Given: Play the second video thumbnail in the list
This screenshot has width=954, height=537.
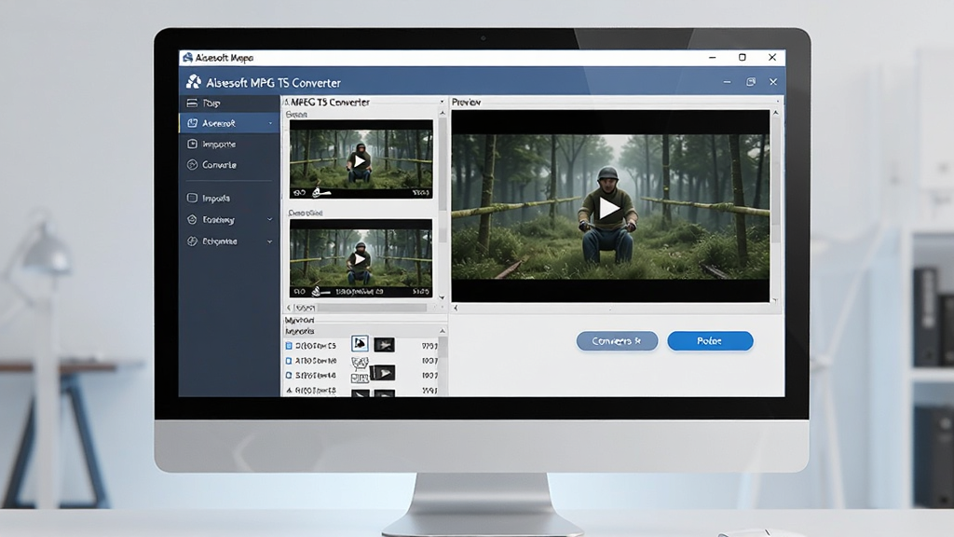Looking at the screenshot, I should click(360, 259).
